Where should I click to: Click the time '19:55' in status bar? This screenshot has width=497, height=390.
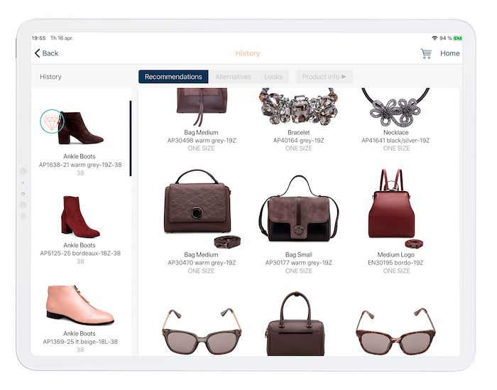pos(38,38)
